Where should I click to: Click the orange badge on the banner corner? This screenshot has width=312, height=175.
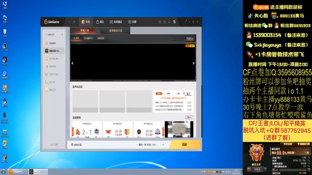[190, 46]
